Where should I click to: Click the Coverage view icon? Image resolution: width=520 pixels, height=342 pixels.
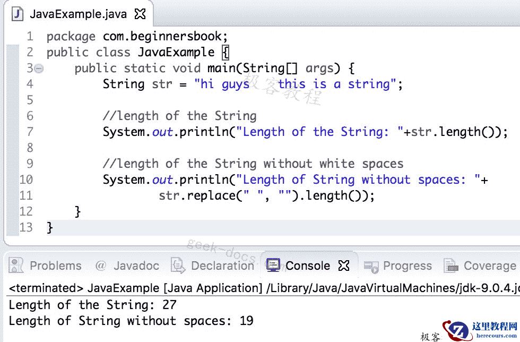[452, 266]
